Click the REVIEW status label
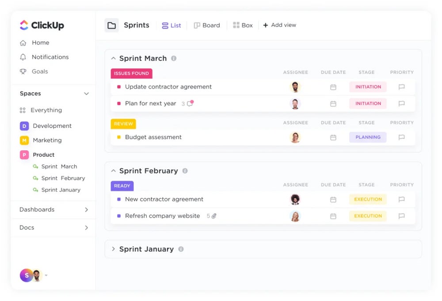 point(123,124)
